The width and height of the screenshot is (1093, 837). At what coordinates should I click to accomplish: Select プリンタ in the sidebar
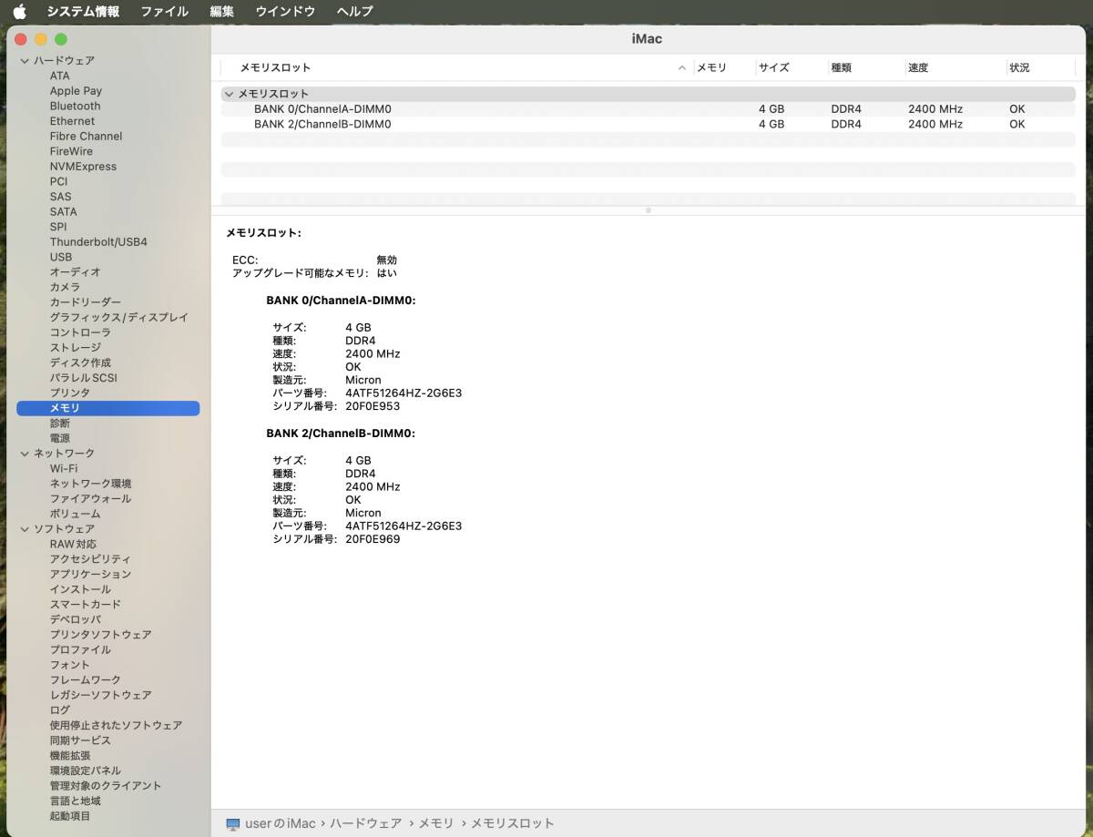point(69,393)
